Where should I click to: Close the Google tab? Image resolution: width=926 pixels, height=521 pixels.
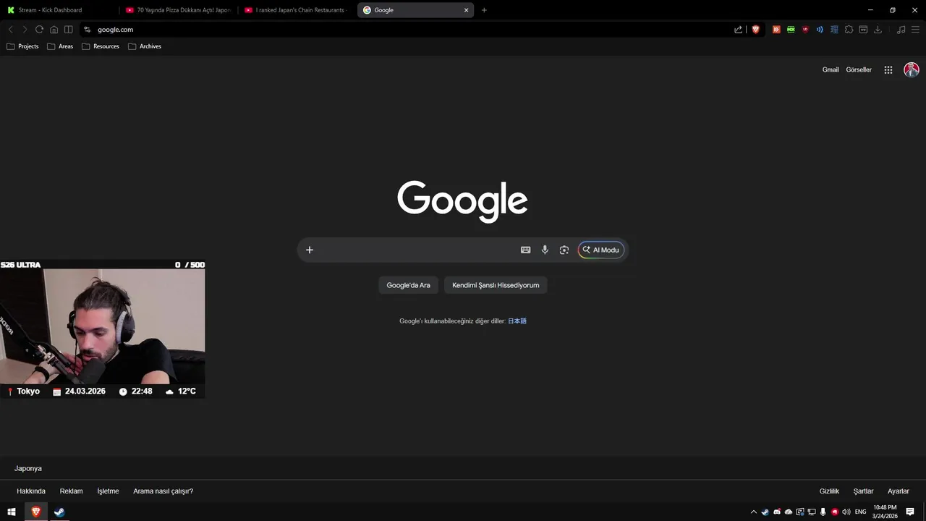coord(467,10)
